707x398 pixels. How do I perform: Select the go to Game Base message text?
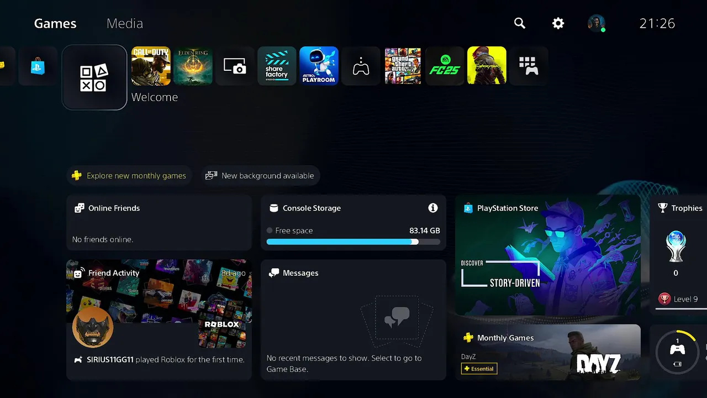[344, 364]
